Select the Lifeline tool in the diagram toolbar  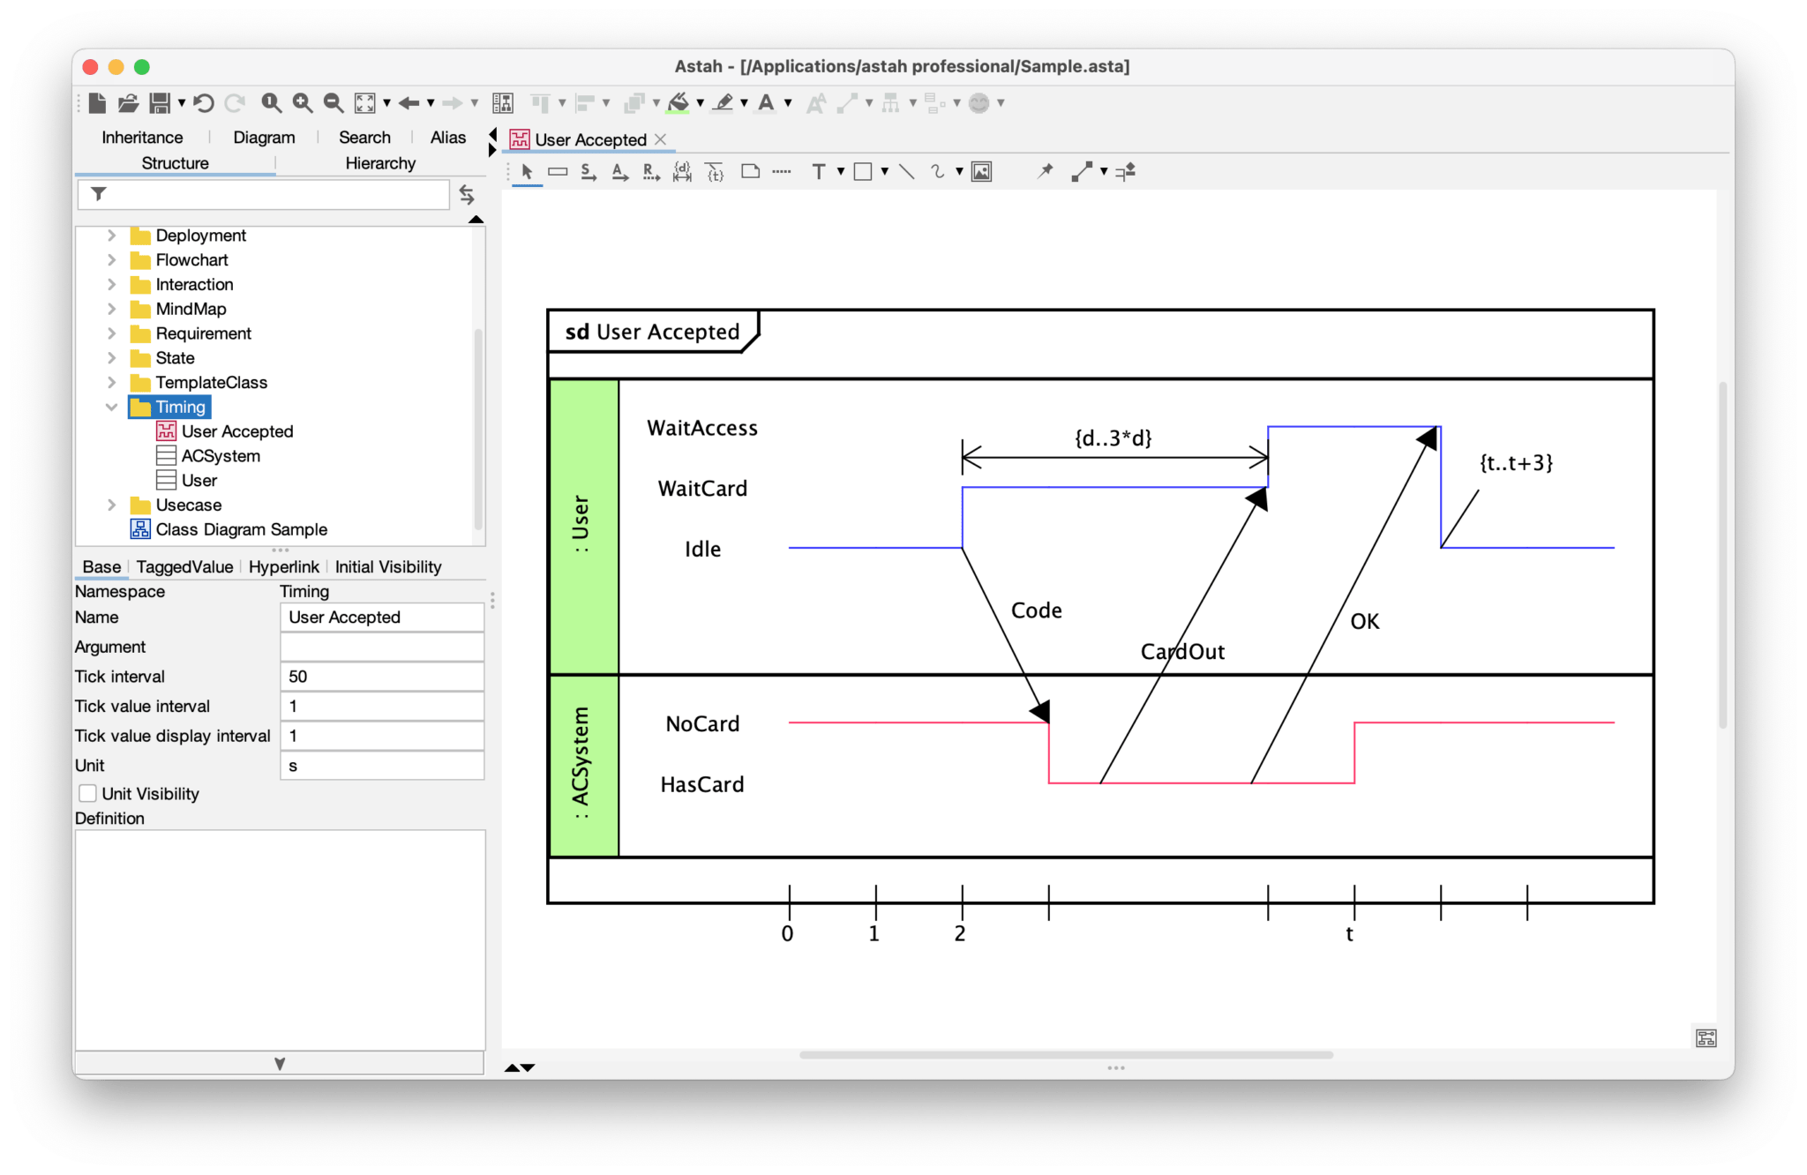pos(558,172)
